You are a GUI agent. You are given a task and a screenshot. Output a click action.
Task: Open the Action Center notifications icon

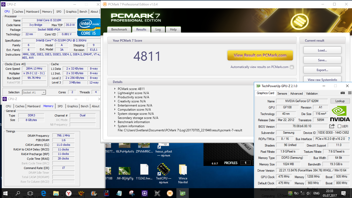tap(343, 193)
